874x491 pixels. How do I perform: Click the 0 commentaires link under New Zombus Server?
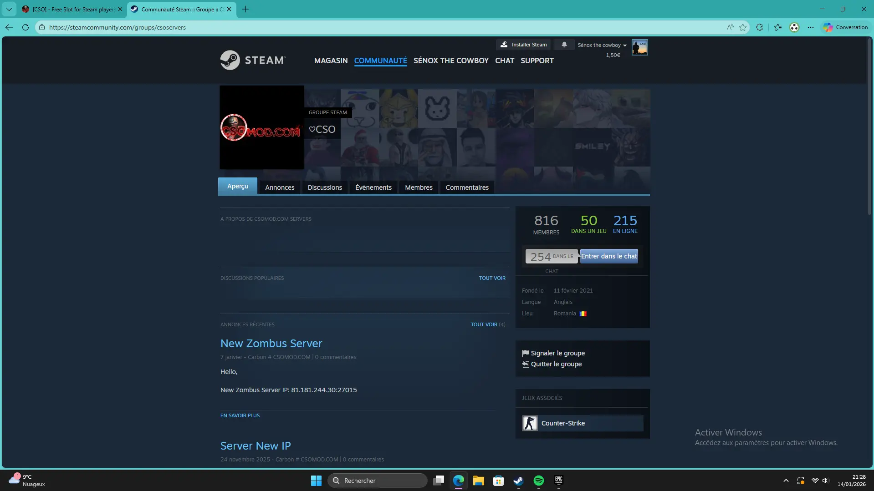(336, 357)
